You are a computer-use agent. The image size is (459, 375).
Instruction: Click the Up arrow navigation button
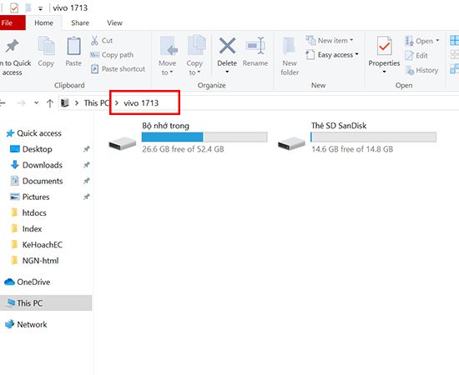point(50,102)
